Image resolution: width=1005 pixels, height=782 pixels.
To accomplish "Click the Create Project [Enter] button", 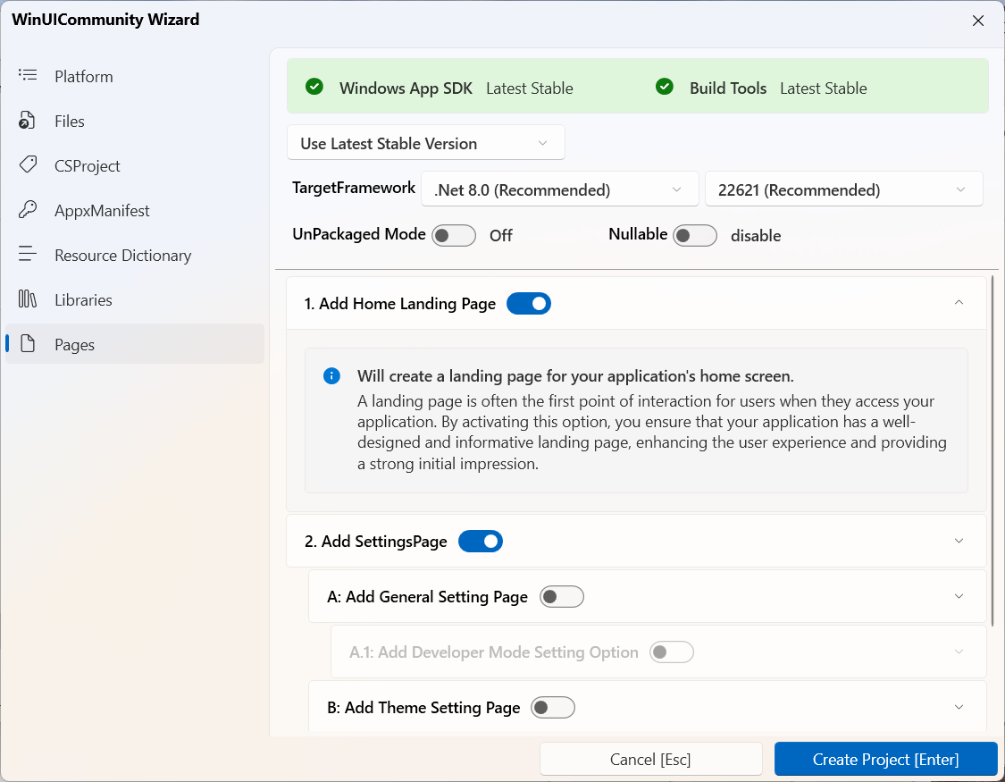I will click(886, 760).
